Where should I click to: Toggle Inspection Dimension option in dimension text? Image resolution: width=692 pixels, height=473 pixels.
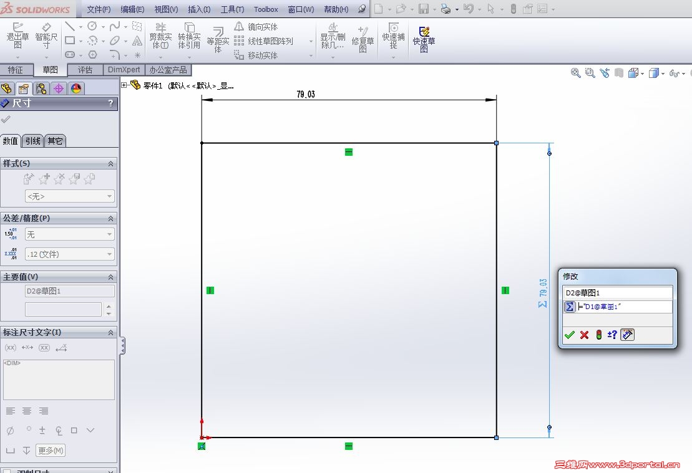click(44, 348)
